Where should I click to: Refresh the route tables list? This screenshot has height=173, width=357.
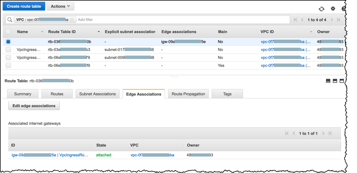point(321,9)
